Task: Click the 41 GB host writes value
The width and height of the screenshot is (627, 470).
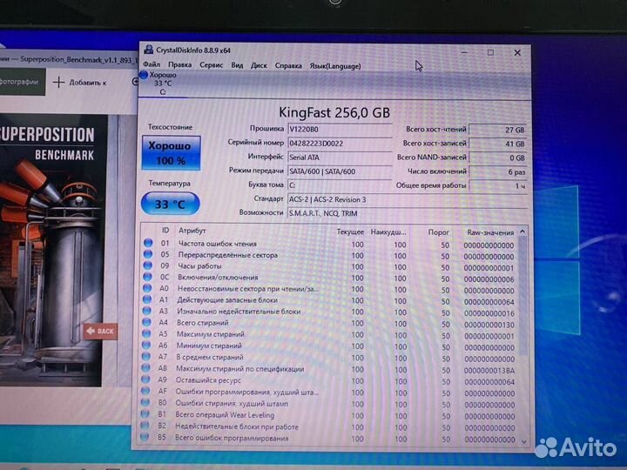Action: coord(498,144)
